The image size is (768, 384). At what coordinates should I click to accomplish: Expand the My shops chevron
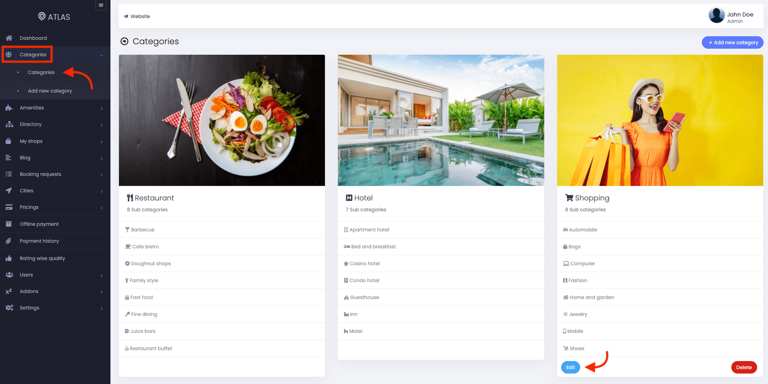coord(102,142)
